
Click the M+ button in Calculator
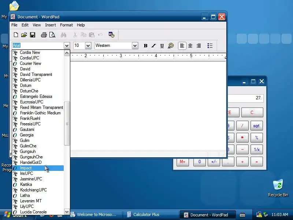click(x=182, y=162)
